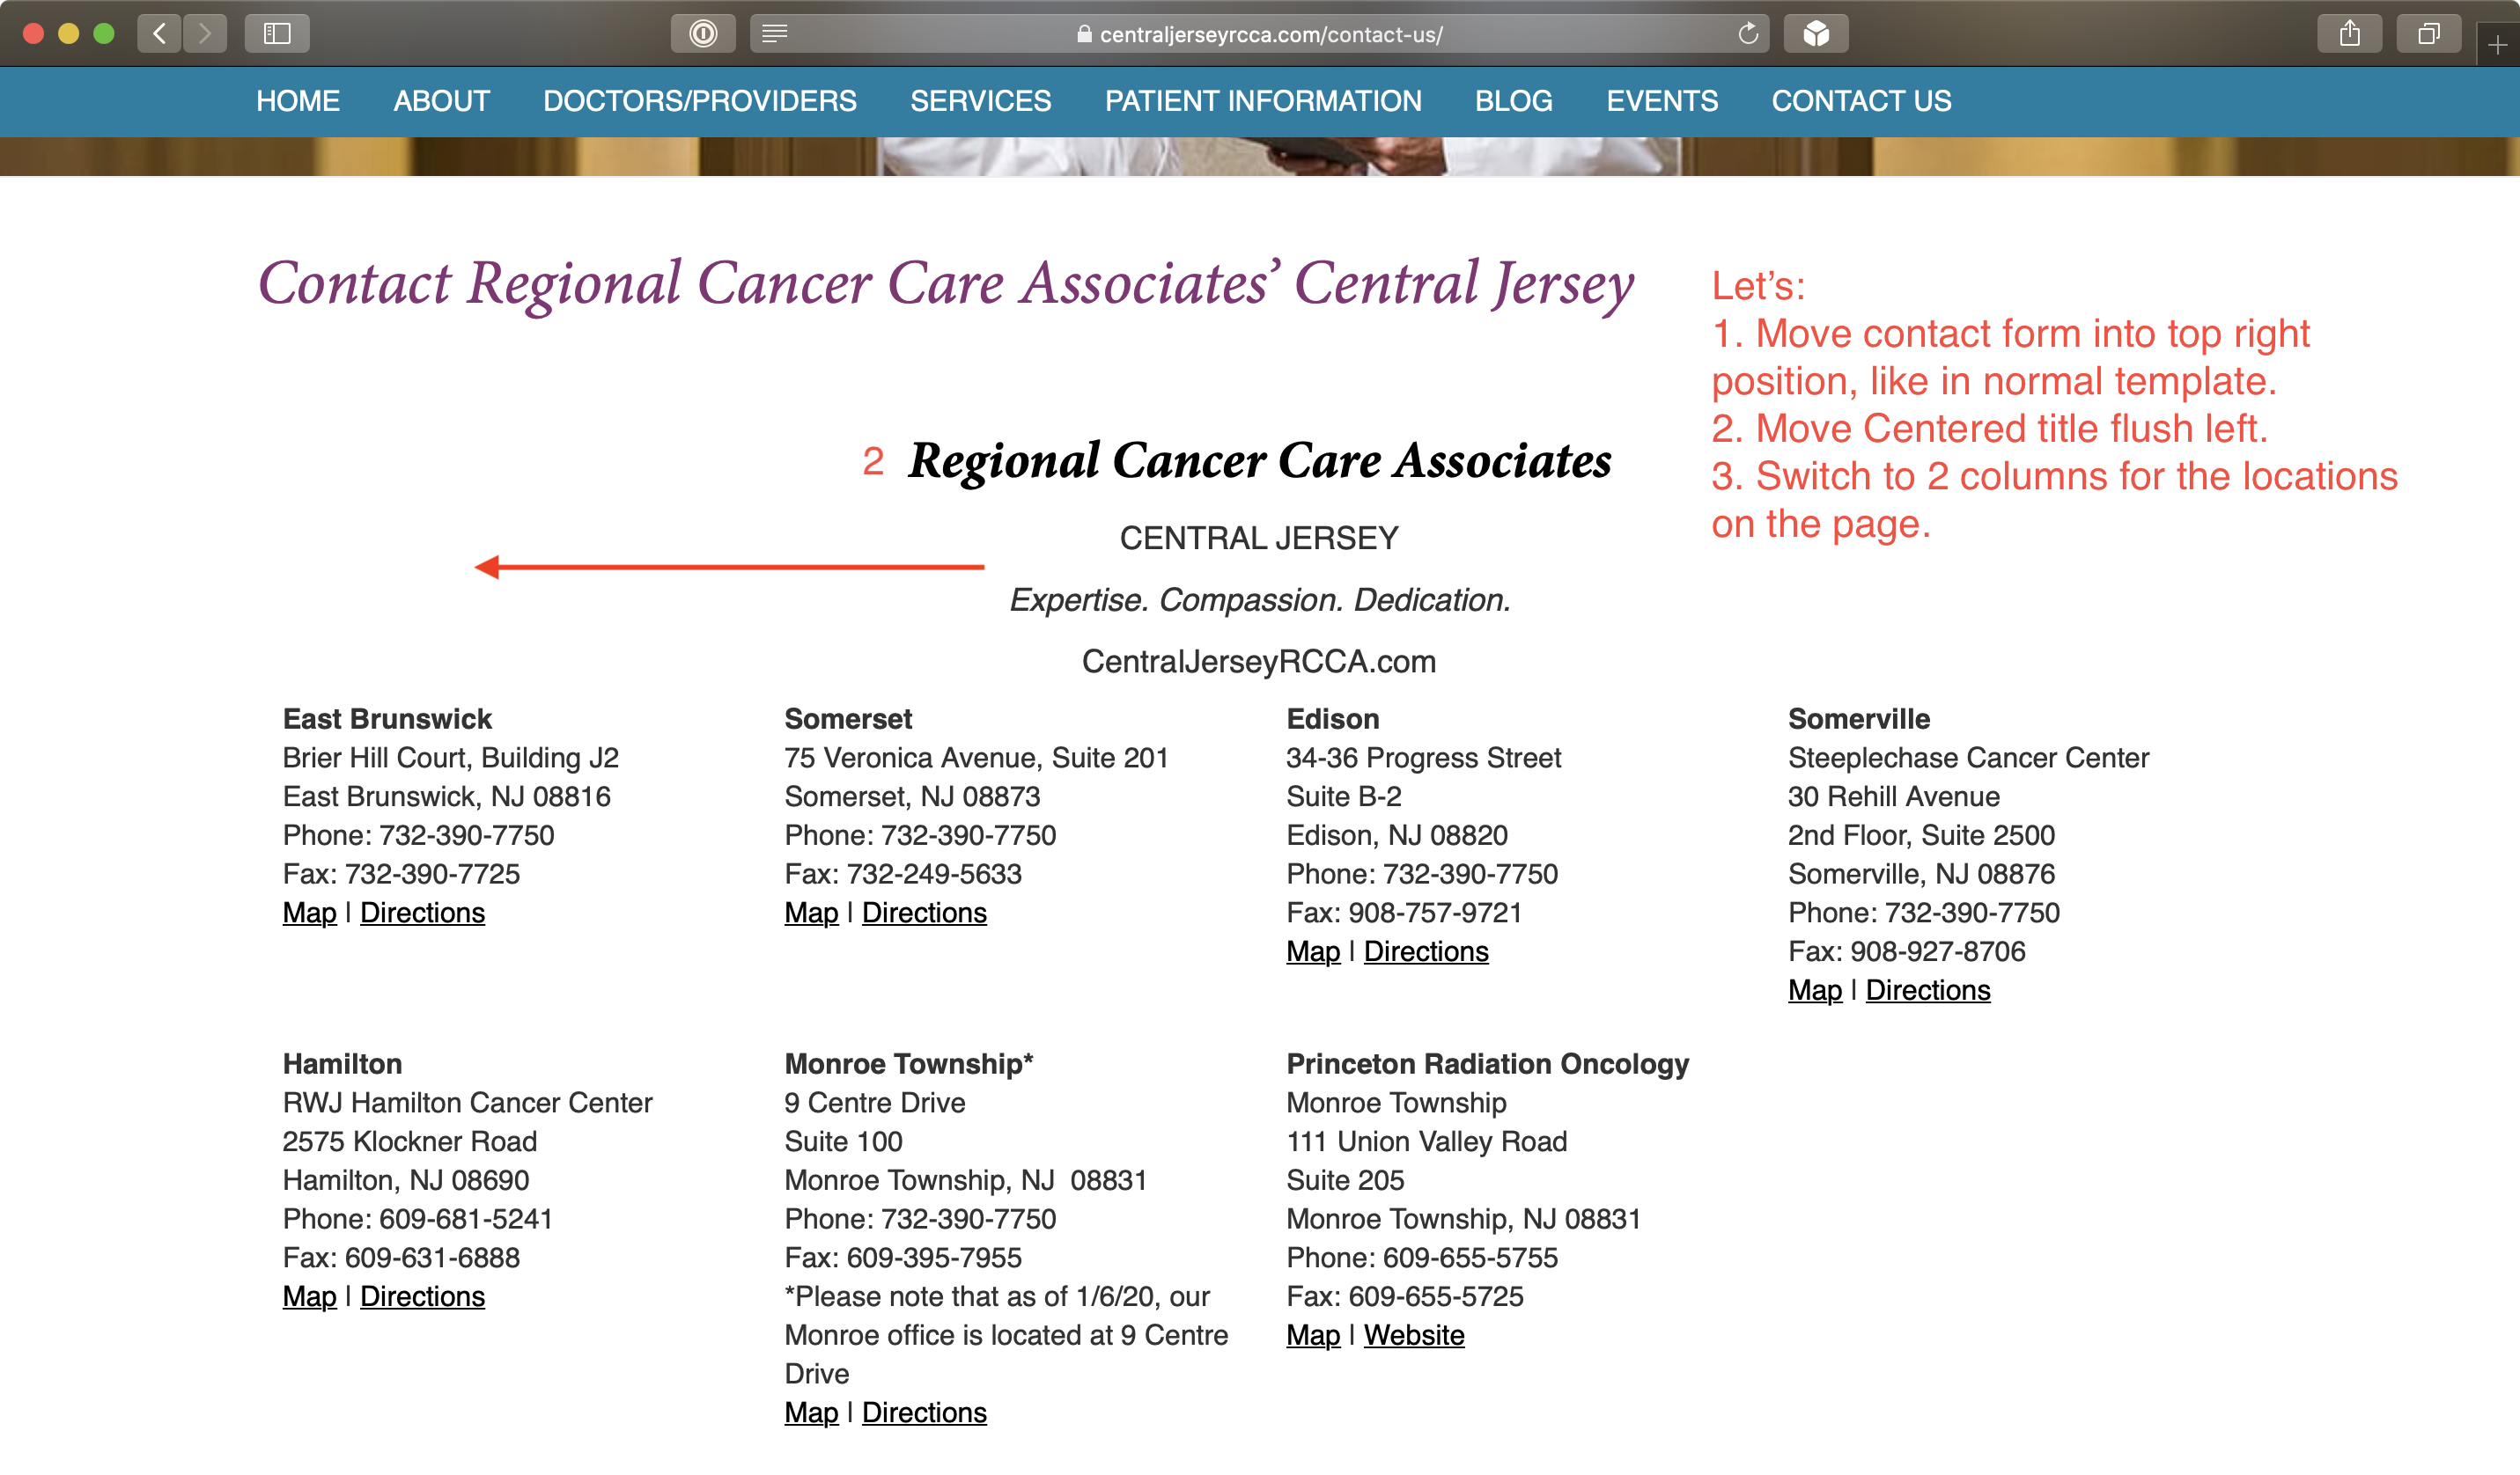Open Somerville Map link
The image size is (2520, 1475).
click(1815, 990)
